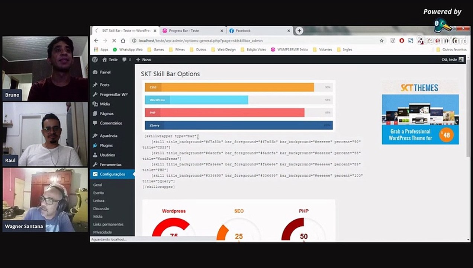Open the Volantes bookmarks folder
This screenshot has height=268, width=473.
[x=322, y=50]
